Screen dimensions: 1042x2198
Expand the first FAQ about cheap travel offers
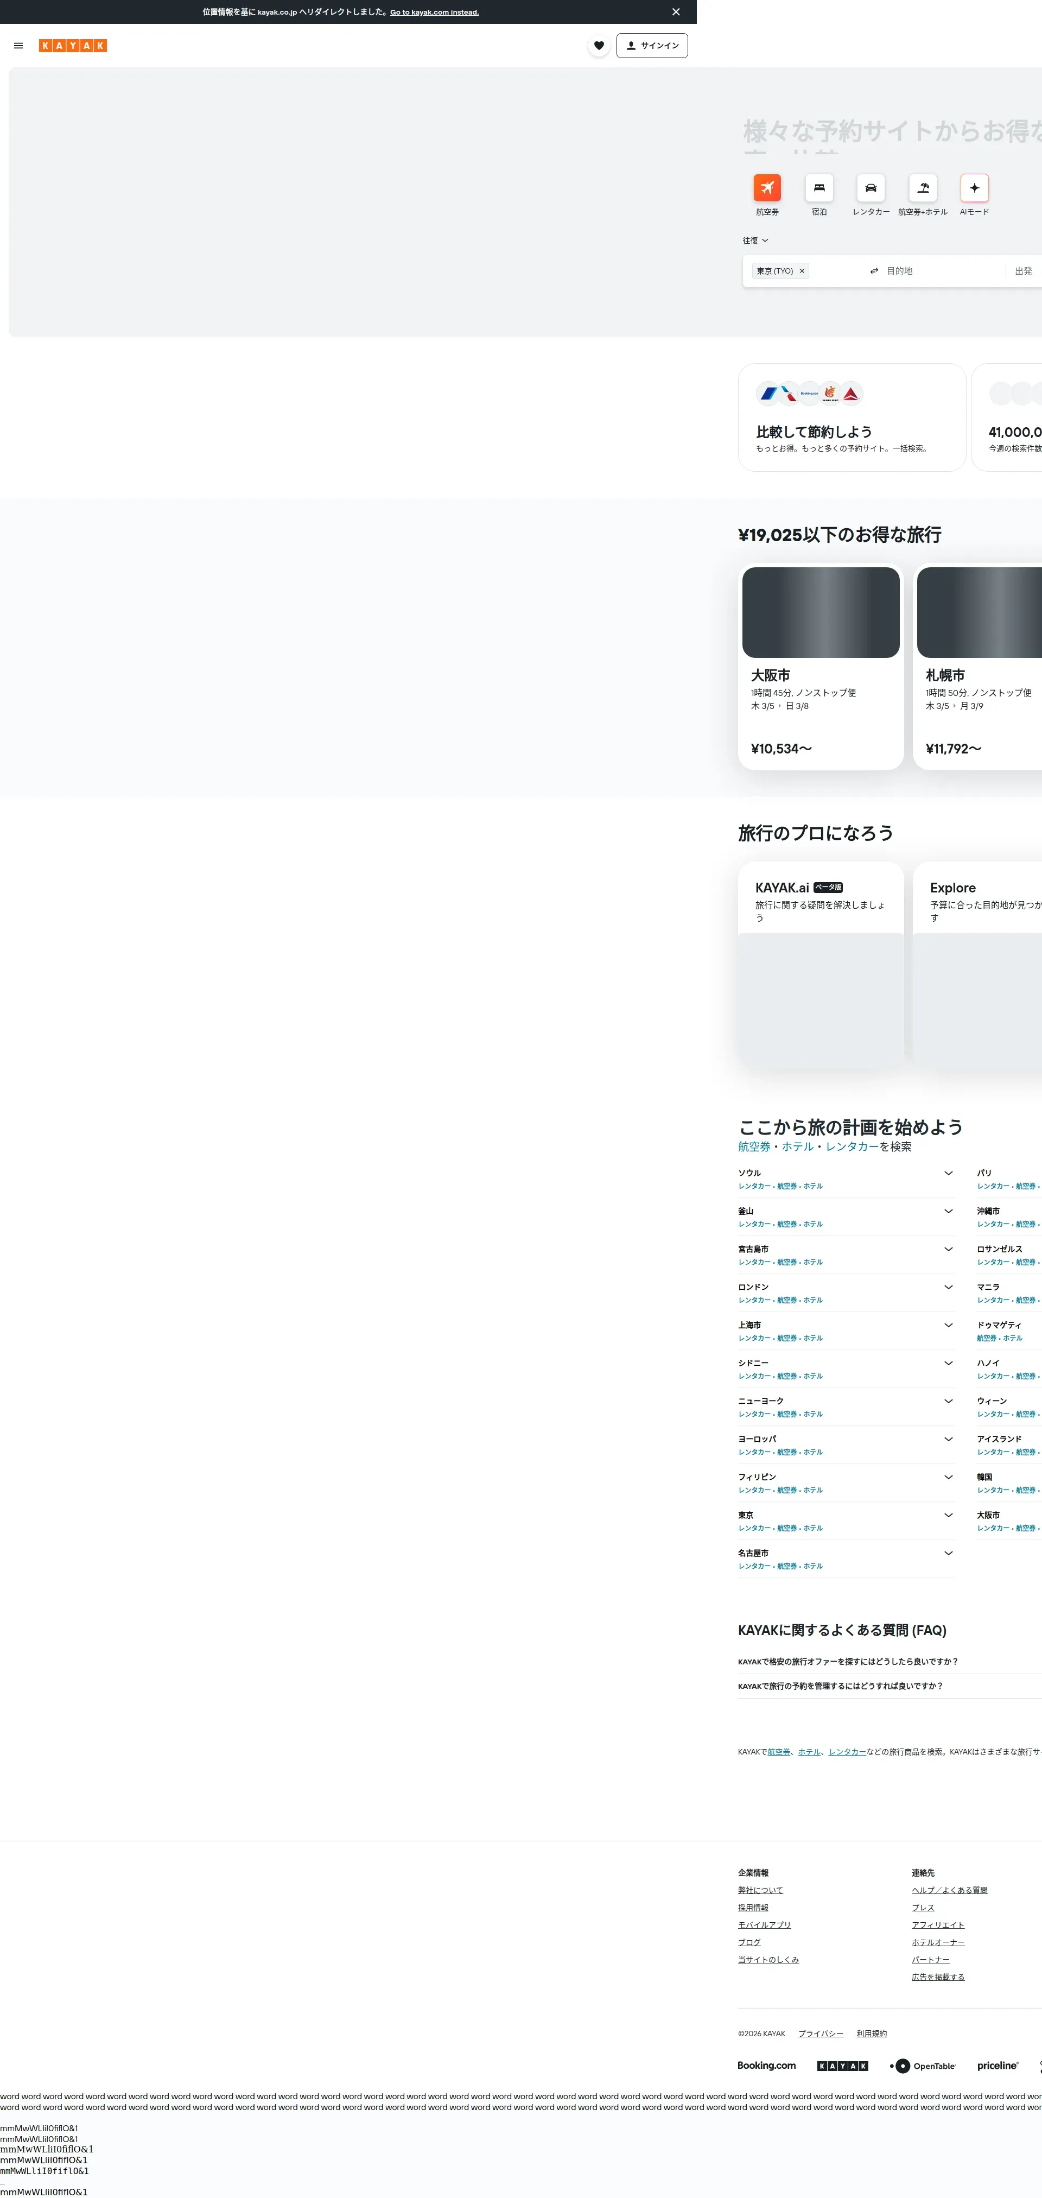[x=848, y=1661]
